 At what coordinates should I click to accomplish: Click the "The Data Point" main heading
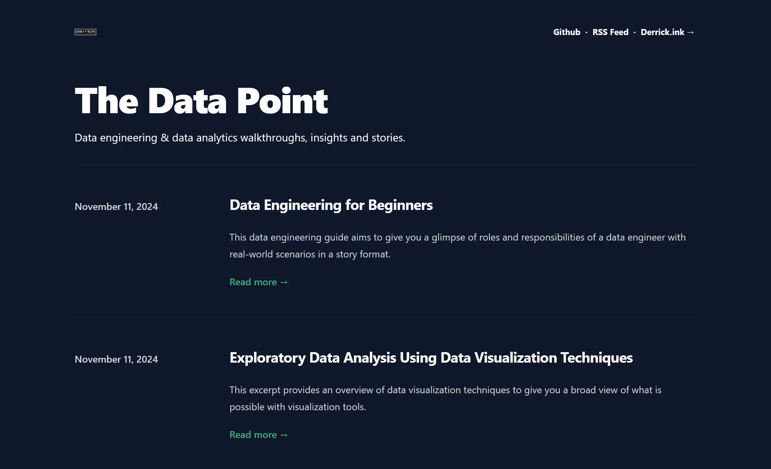click(x=201, y=101)
